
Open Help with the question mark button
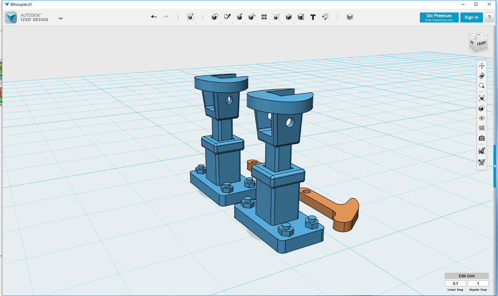(x=489, y=17)
